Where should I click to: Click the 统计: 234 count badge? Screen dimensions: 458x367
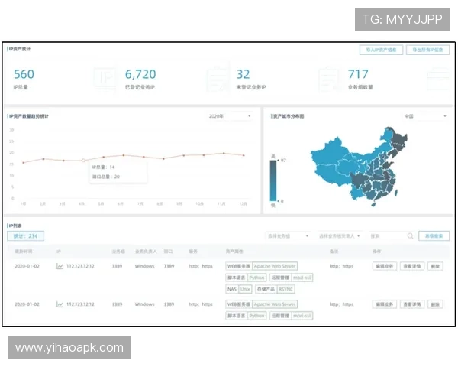[x=25, y=236]
